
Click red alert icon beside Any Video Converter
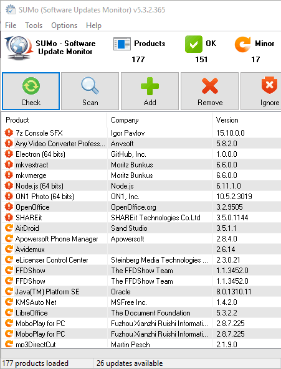9,143
